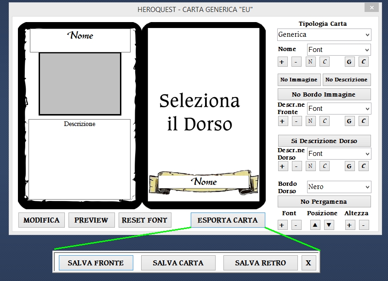Screen dimensions: 388x281
Task: Click the N button in Nome row
Action: coord(311,62)
